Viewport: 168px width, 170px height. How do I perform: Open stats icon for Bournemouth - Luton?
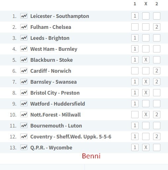pyautogui.click(x=24, y=126)
